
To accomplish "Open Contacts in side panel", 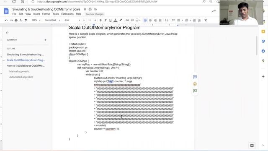I will click(x=263, y=51).
